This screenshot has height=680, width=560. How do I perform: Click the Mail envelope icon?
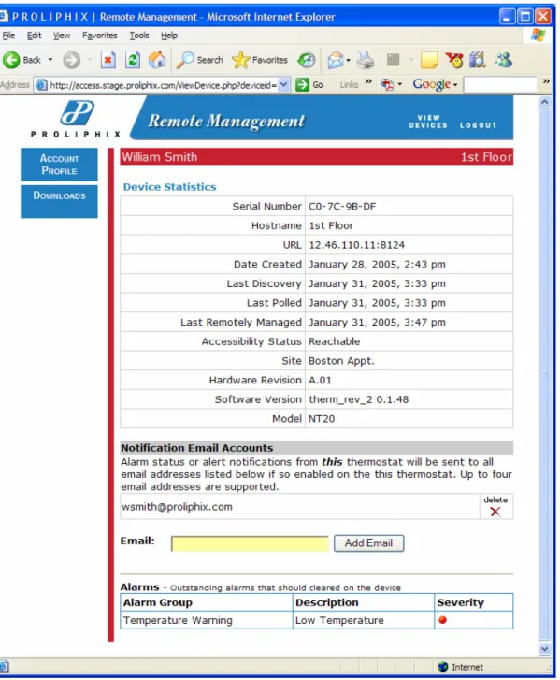click(336, 60)
